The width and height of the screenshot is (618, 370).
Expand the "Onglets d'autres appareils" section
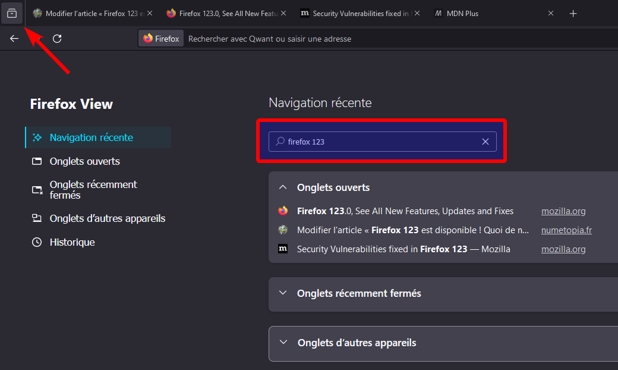[283, 343]
